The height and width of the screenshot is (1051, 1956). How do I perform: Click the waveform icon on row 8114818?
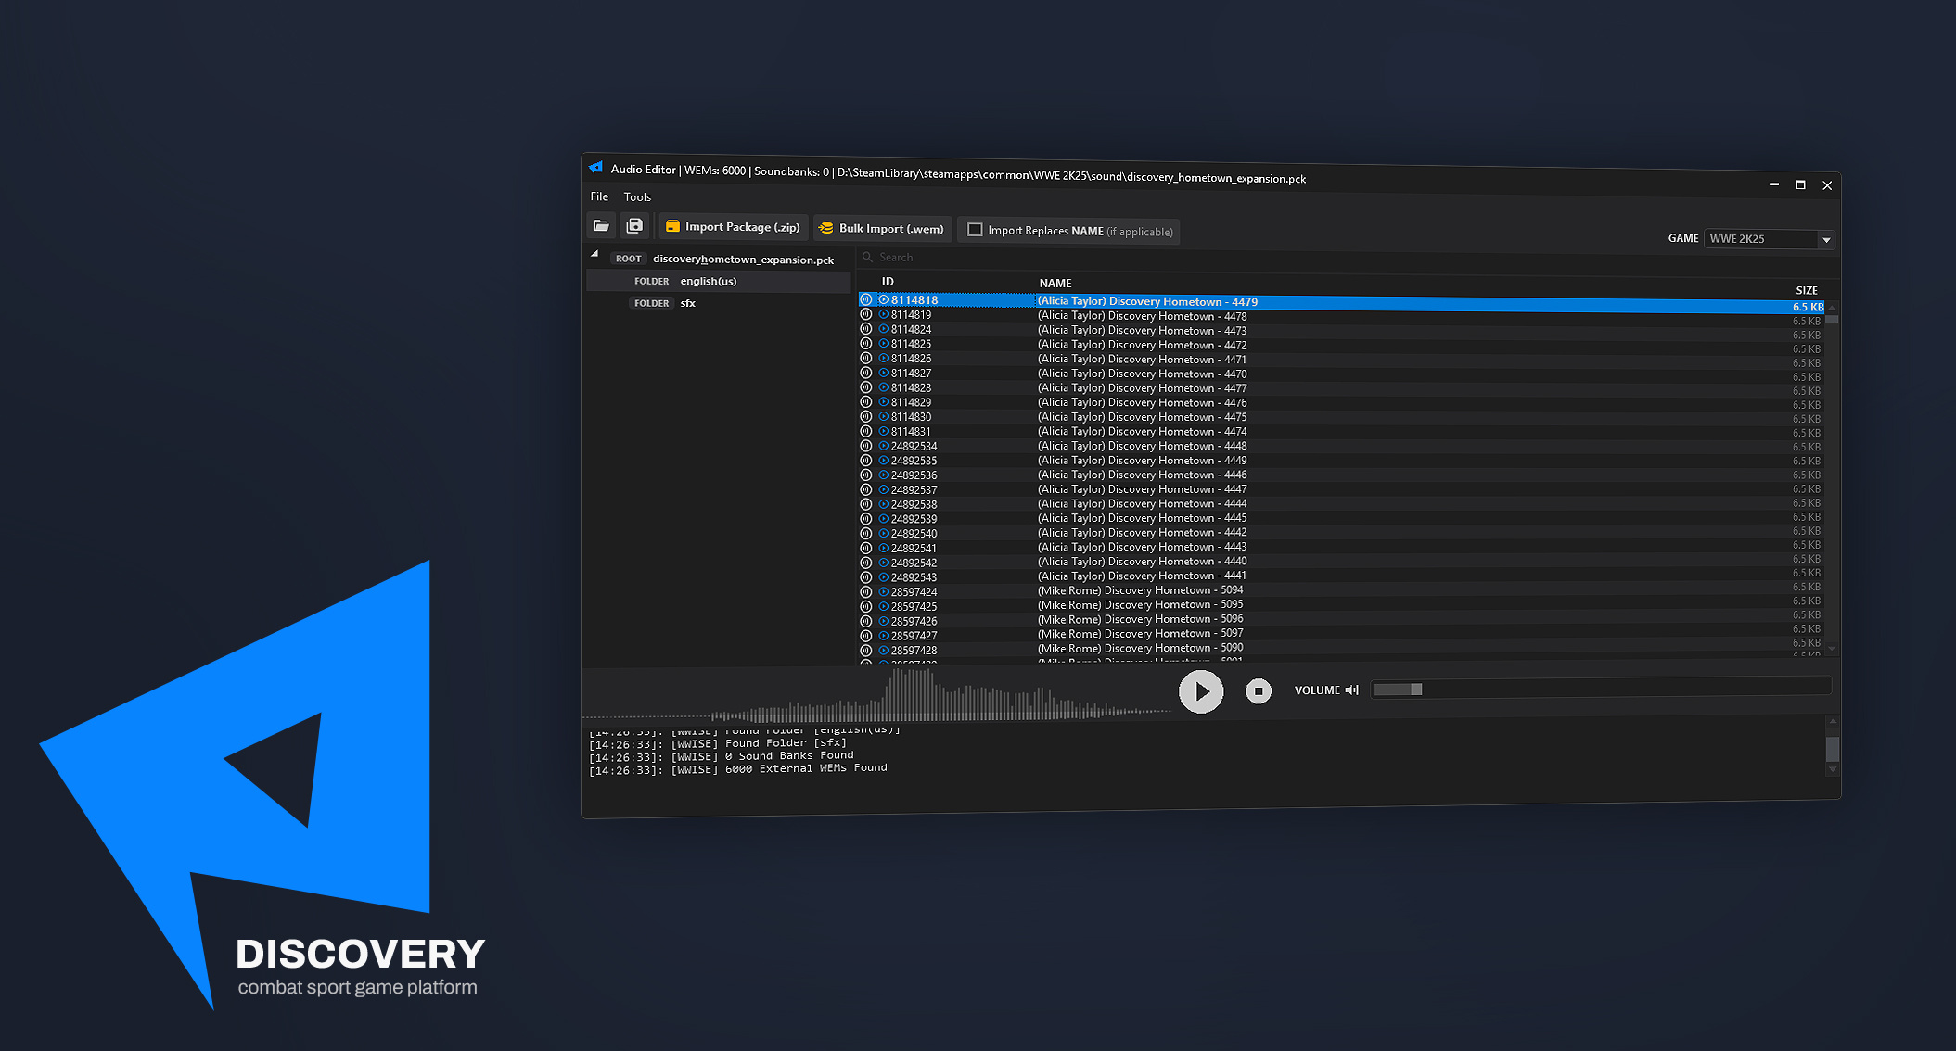point(866,299)
